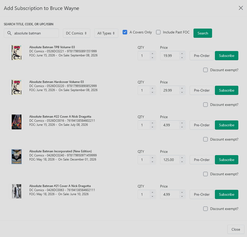Click Absolute Batman TPB Volume 03 cover thumbnail
This screenshot has height=237, width=247.
(x=17, y=53)
